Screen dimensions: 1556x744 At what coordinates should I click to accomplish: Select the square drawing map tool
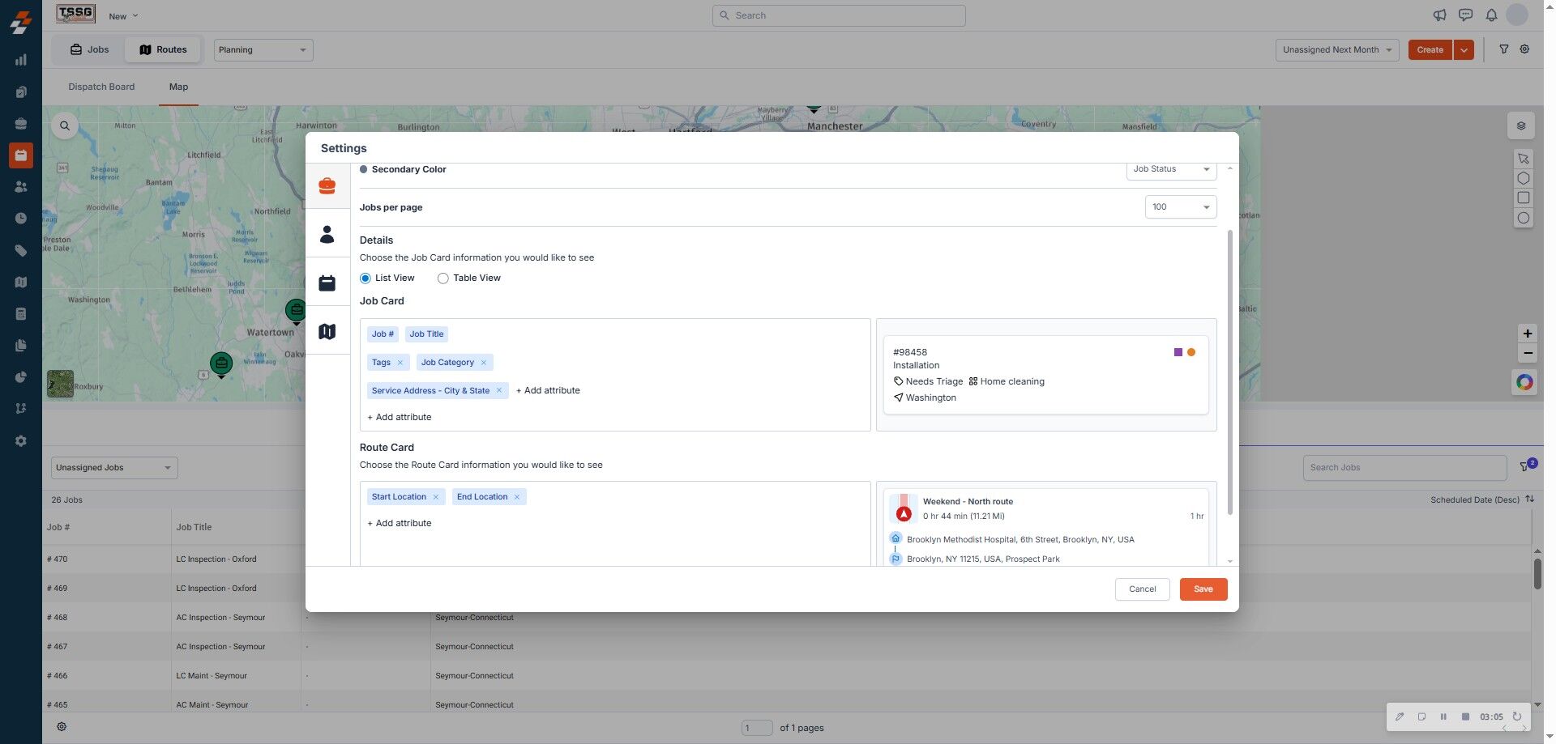pos(1524,198)
